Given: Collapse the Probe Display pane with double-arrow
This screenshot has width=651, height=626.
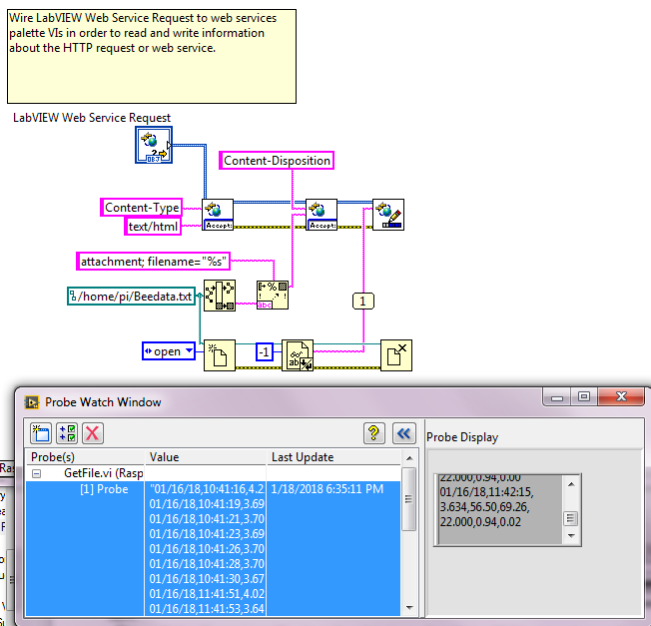Looking at the screenshot, I should (403, 433).
